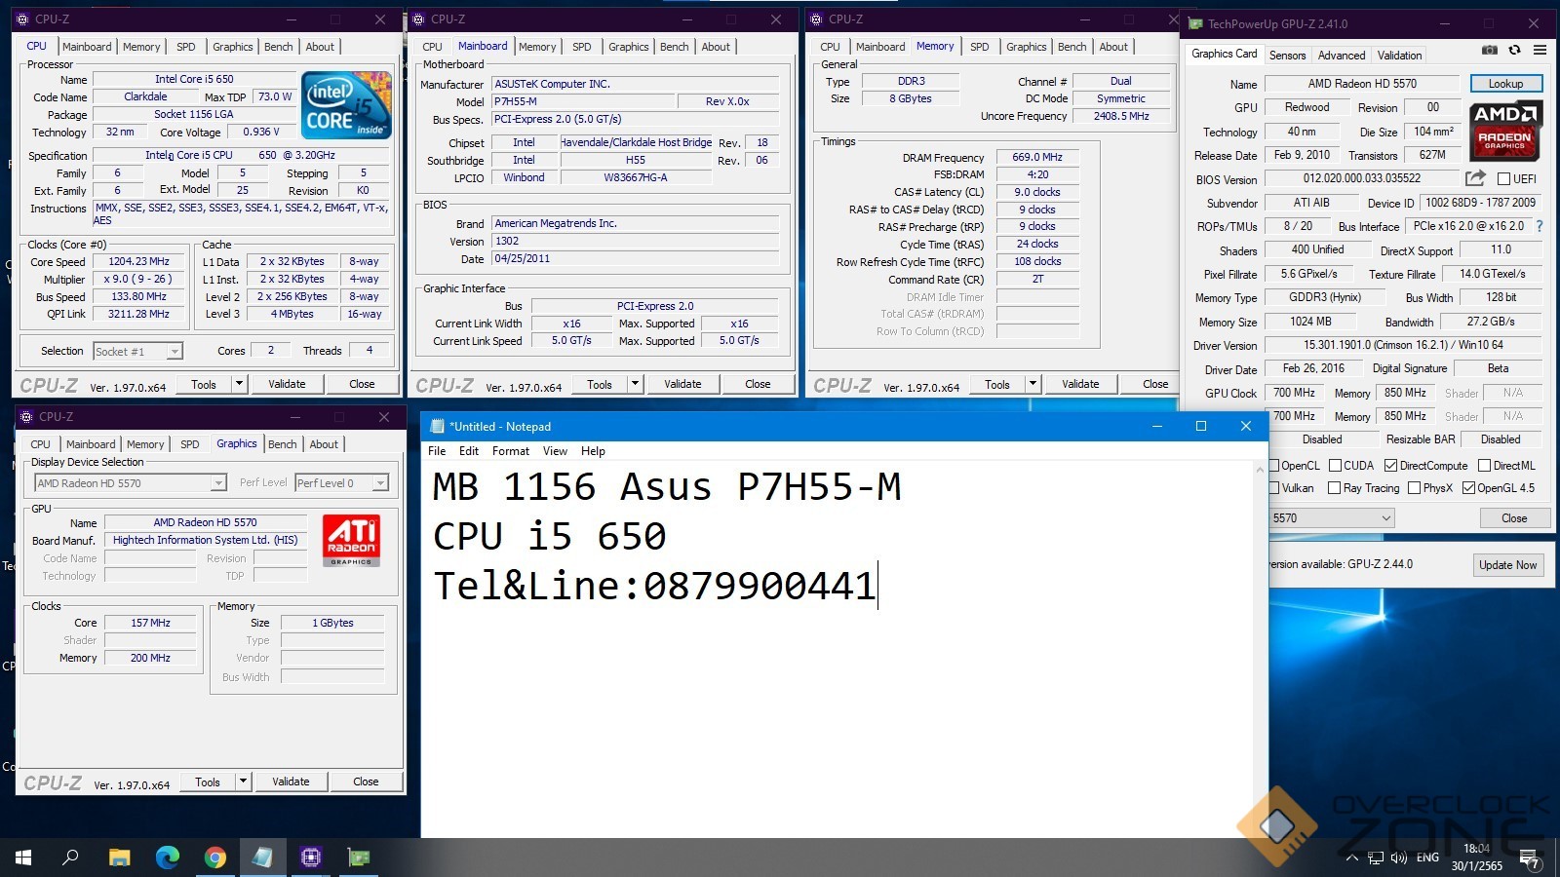
Task: Click the Update Now button
Action: click(x=1507, y=565)
